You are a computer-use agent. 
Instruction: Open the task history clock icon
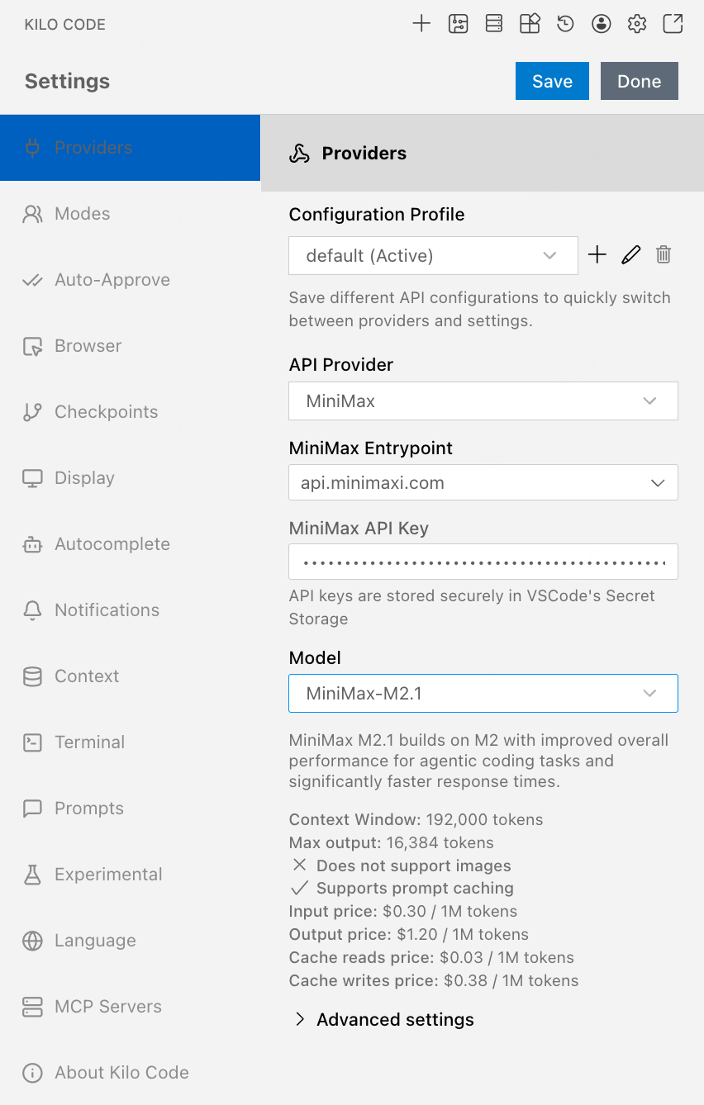pos(565,24)
